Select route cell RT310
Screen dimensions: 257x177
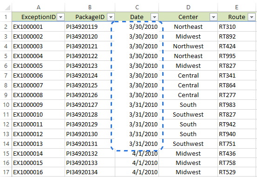(237, 27)
